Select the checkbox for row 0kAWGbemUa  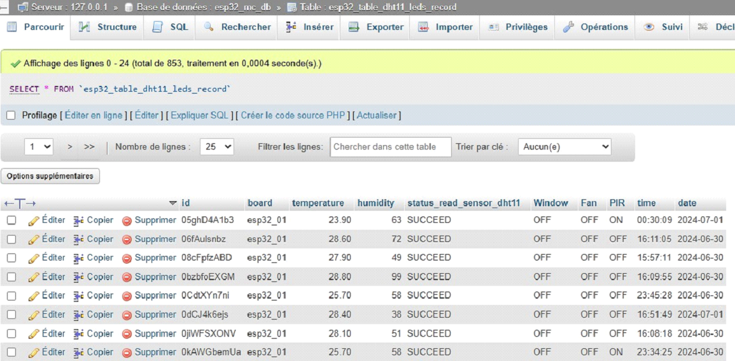pos(11,352)
